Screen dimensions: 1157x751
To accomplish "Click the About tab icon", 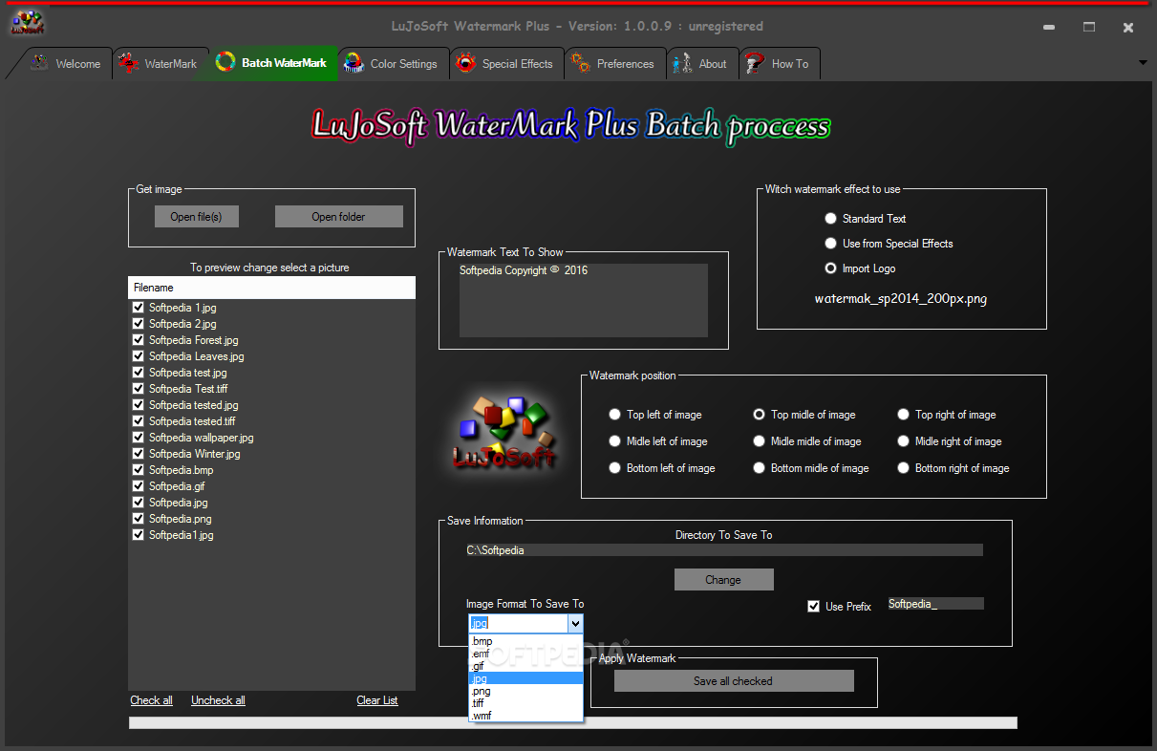I will point(682,63).
